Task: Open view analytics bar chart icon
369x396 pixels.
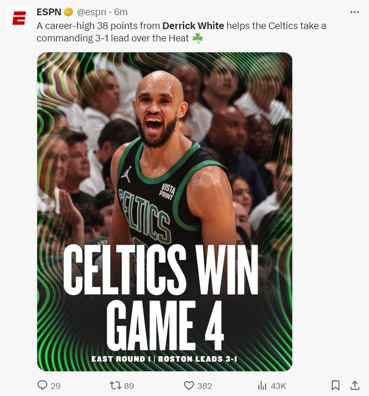Action: tap(262, 386)
